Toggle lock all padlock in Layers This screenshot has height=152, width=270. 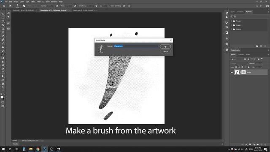point(248,67)
